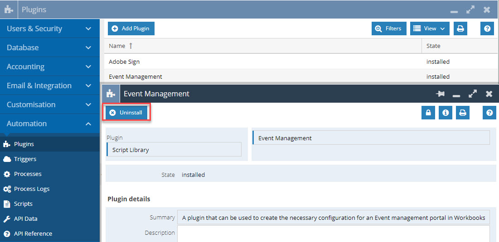The height and width of the screenshot is (242, 499).
Task: Click the print icon in Plugins toolbar
Action: (x=460, y=28)
